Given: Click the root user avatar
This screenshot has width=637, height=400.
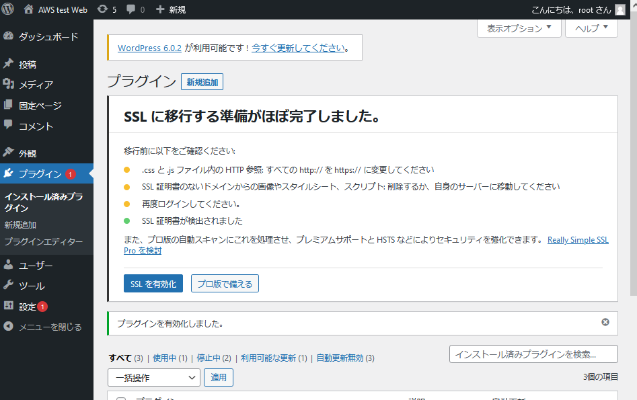Looking at the screenshot, I should coord(620,9).
